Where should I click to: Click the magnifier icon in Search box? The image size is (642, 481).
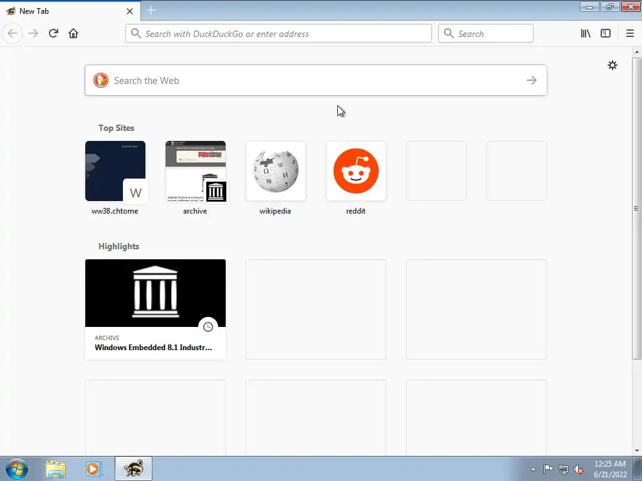coord(449,34)
